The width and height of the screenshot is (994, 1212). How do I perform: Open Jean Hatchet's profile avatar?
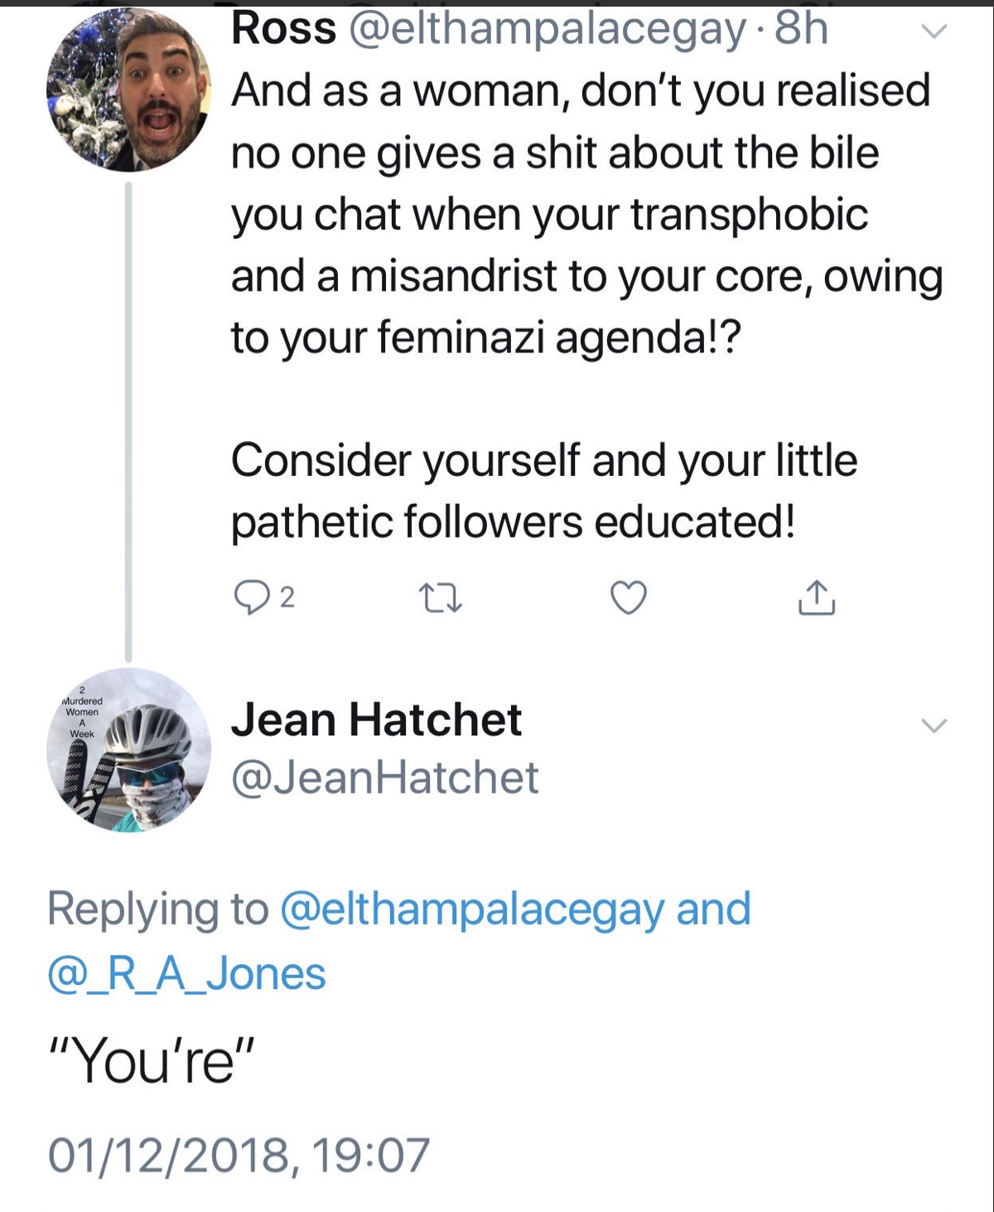coord(128,749)
